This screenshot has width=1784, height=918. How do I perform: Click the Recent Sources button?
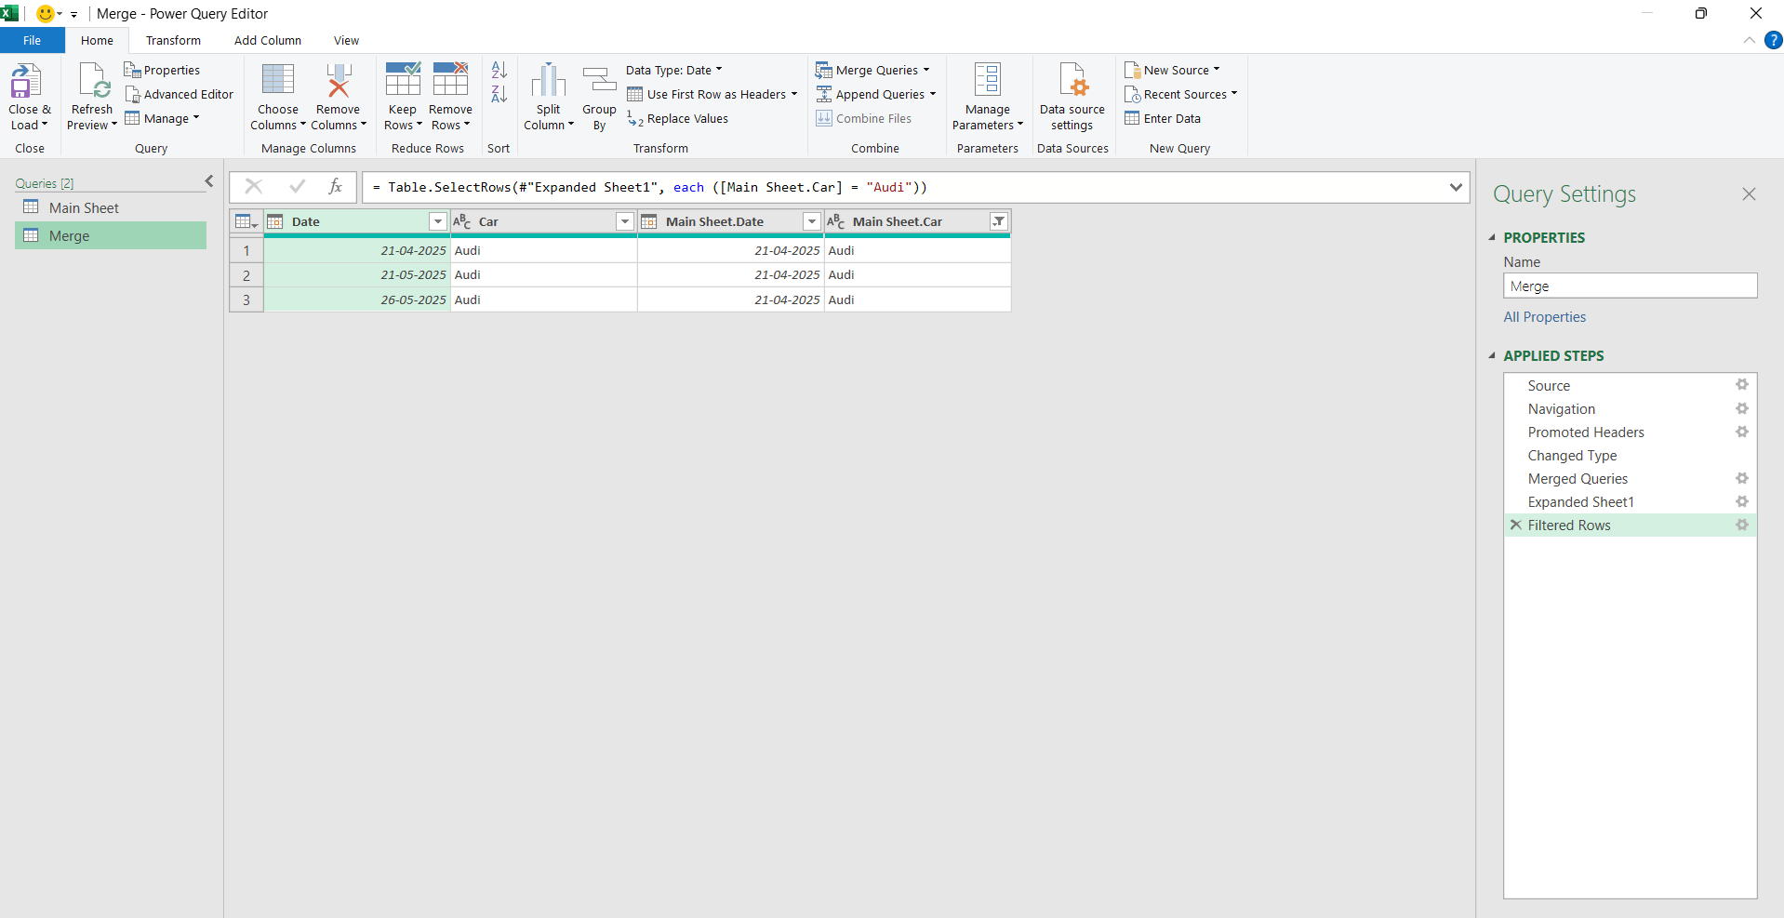[x=1181, y=94]
